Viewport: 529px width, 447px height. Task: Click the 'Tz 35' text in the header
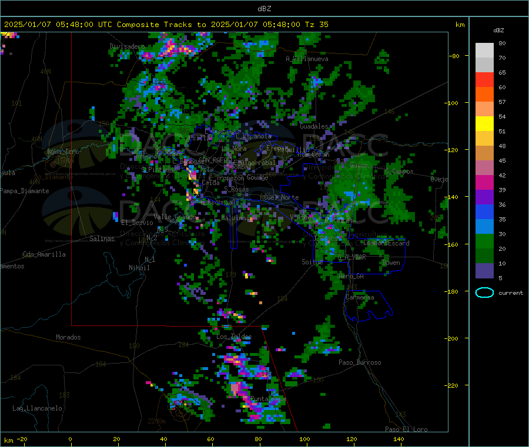coord(316,25)
